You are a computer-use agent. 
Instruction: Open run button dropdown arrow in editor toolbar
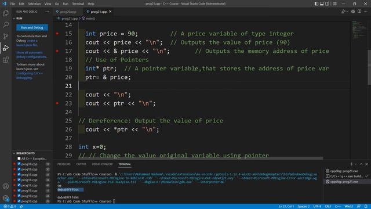pos(347,12)
